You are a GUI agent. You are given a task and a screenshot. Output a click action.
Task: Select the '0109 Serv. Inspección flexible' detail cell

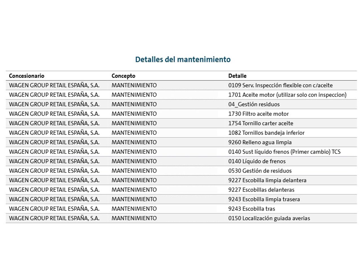pos(280,85)
